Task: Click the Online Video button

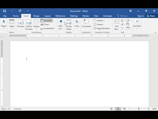Action: point(69,24)
